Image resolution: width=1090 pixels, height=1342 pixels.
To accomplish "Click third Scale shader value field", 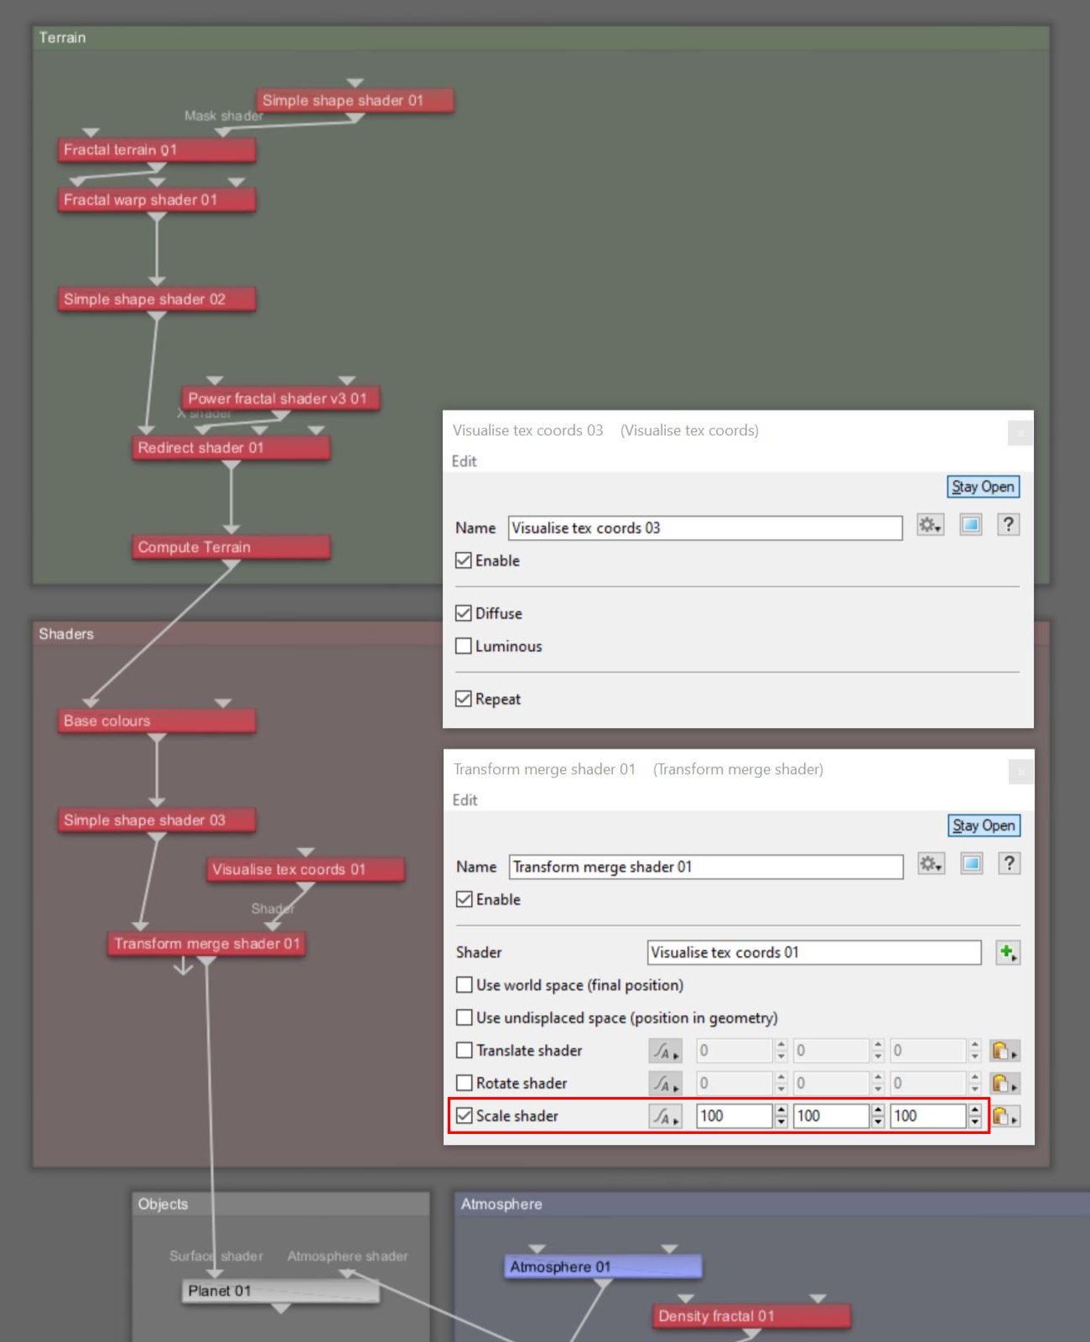I will click(928, 1116).
